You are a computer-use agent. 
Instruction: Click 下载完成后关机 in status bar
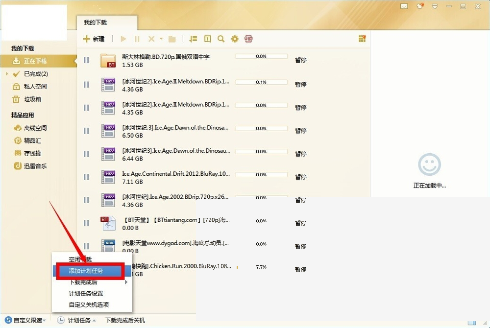coord(125,320)
